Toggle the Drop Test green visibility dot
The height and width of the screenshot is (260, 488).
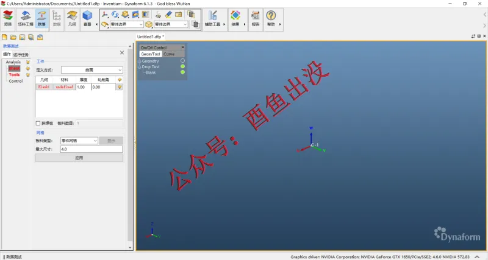tap(182, 66)
